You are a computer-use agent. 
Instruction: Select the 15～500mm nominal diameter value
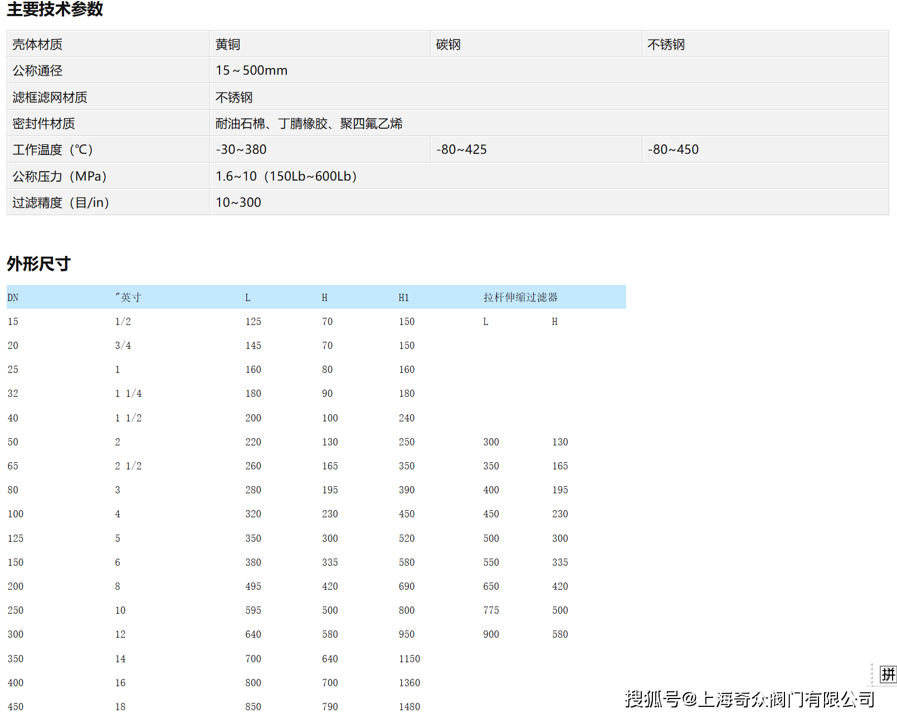[251, 70]
